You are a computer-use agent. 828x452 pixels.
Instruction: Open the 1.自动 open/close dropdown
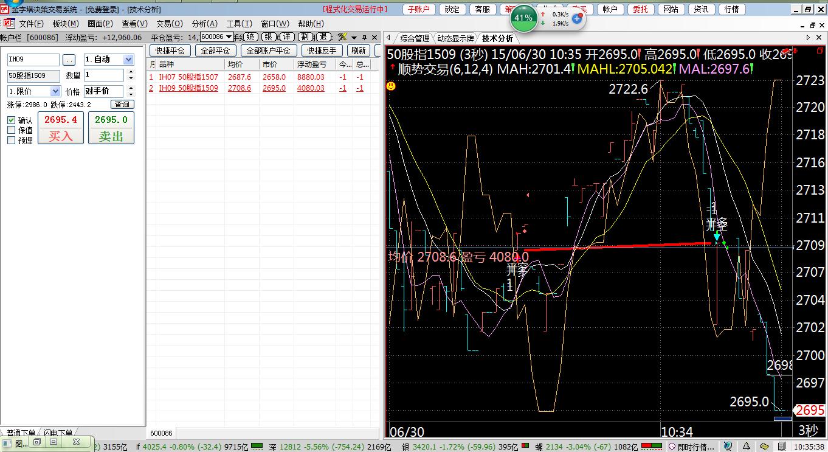pyautogui.click(x=128, y=60)
